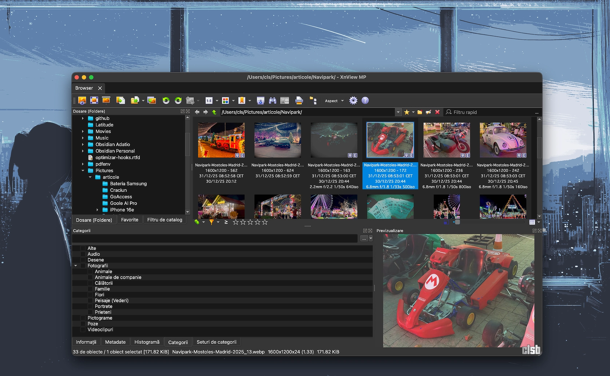Open the Filtru de catalog tab
The image size is (610, 376).
pos(165,220)
